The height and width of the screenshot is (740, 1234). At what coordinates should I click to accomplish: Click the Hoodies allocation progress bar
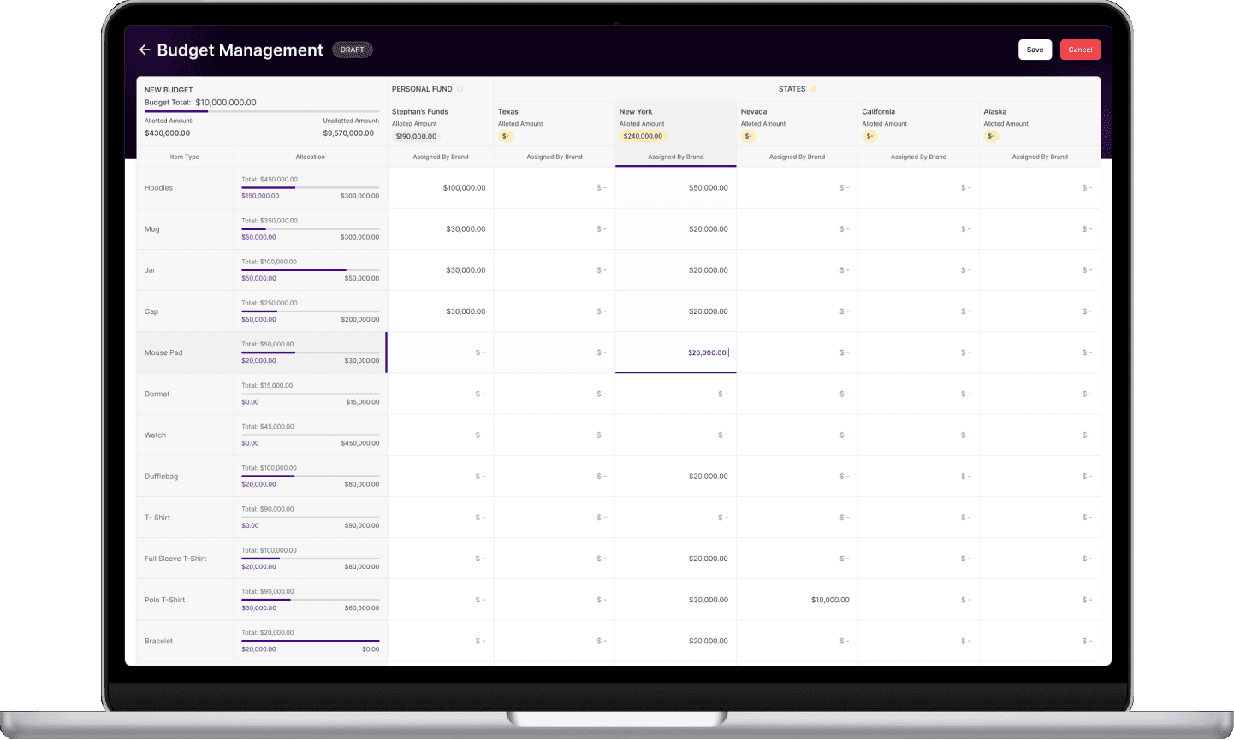pos(310,187)
